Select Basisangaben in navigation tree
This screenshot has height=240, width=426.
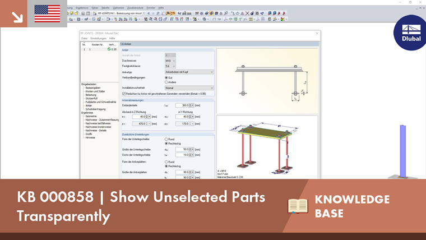click(93, 88)
